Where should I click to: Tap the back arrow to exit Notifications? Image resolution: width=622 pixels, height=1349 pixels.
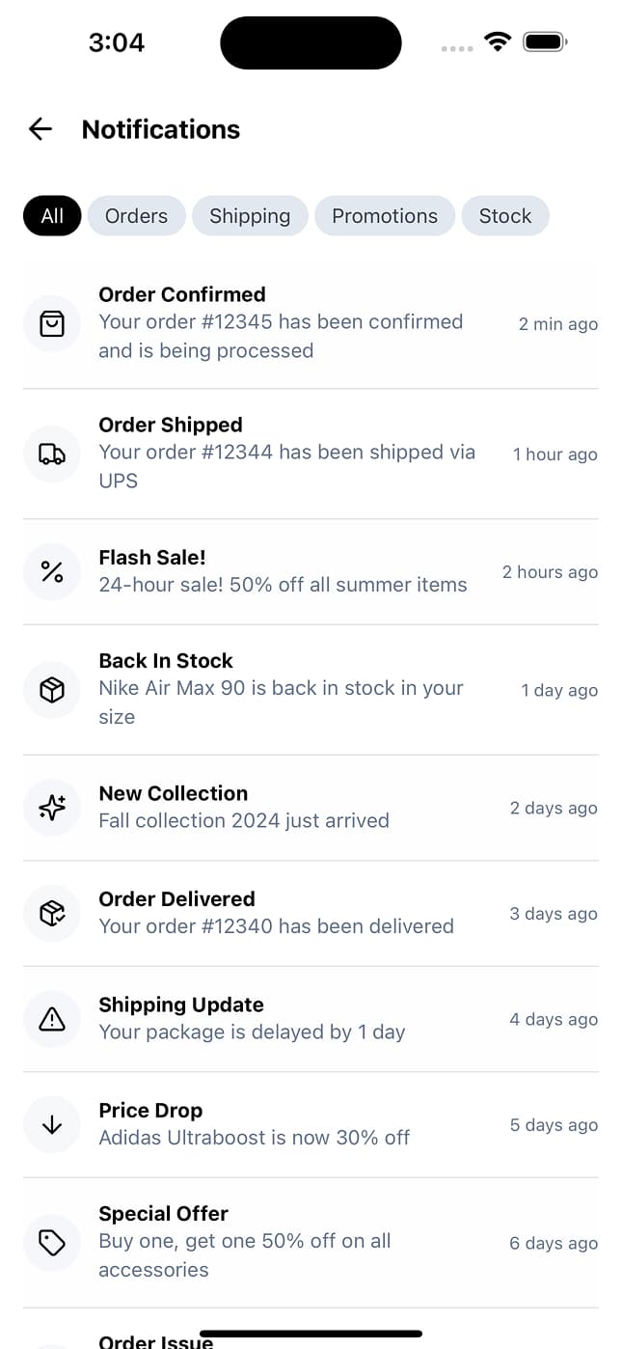(x=40, y=128)
